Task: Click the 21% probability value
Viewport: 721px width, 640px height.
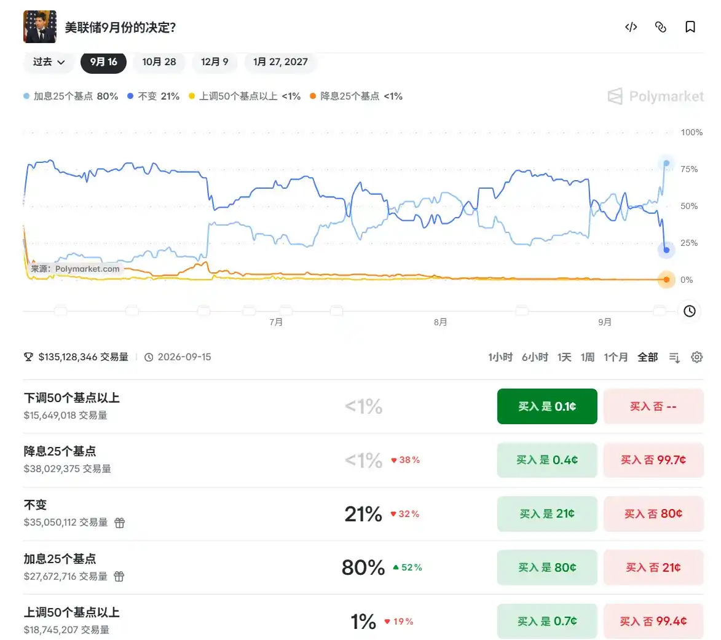Action: point(363,514)
